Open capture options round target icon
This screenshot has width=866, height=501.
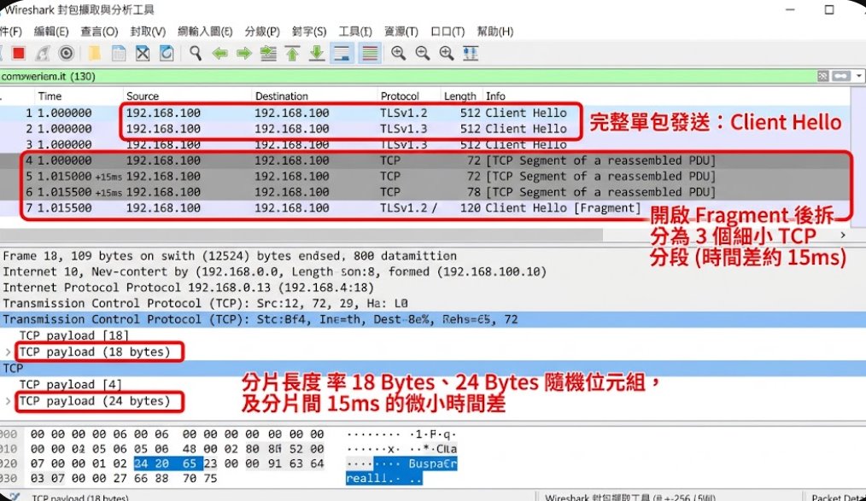pos(67,53)
